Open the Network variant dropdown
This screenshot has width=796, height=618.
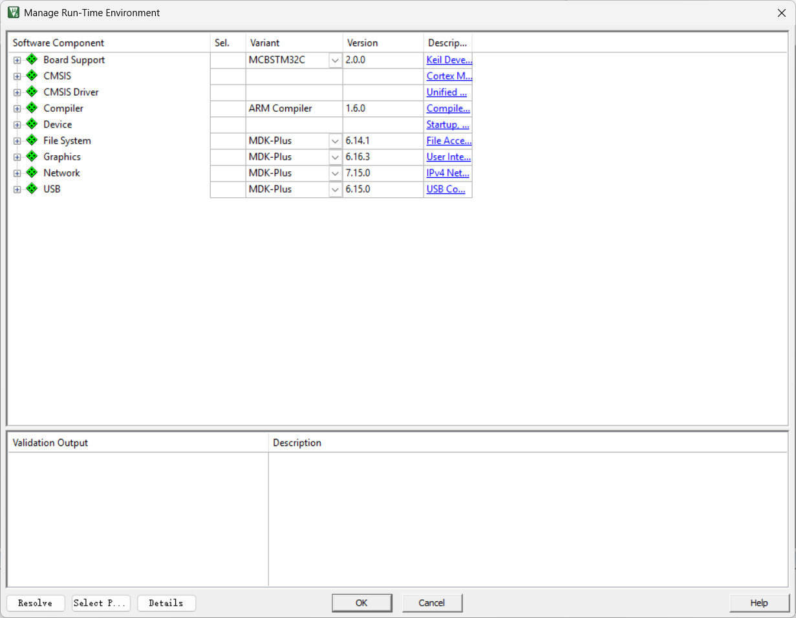(x=335, y=173)
